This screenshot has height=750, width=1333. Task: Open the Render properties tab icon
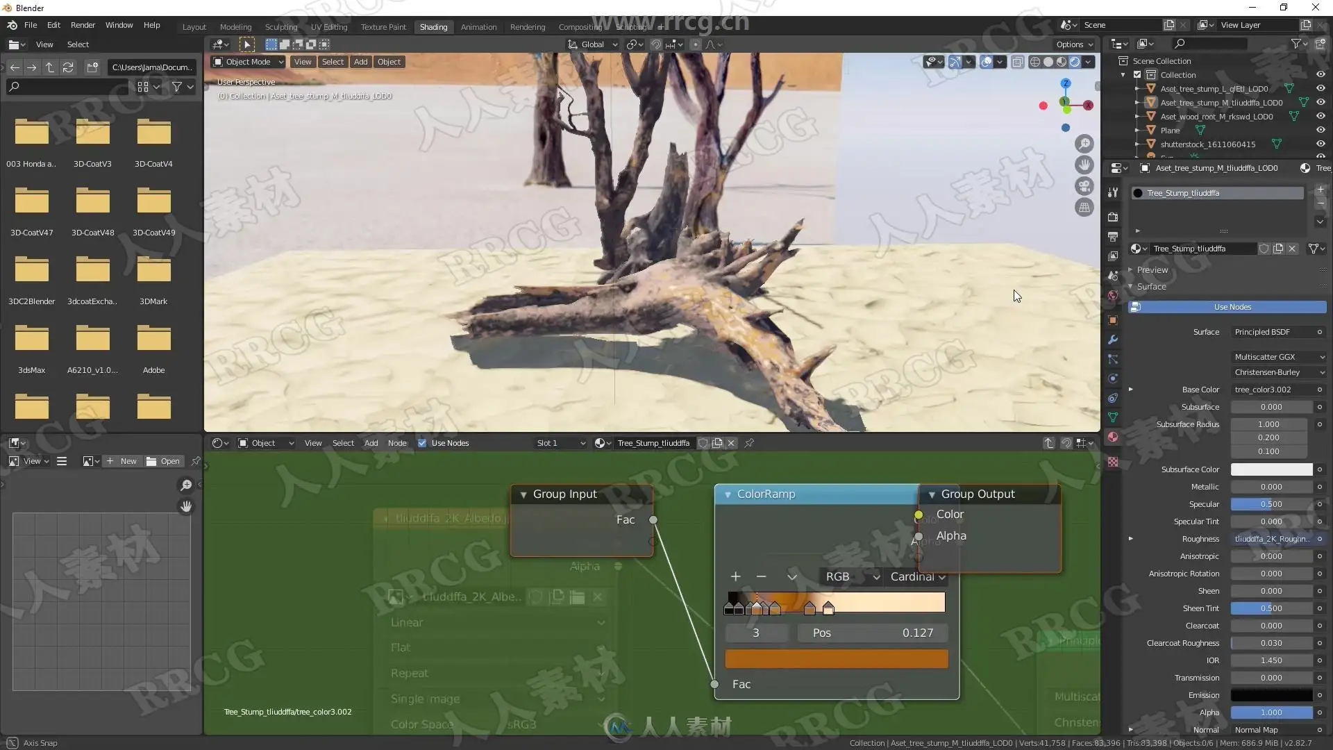point(1113,217)
